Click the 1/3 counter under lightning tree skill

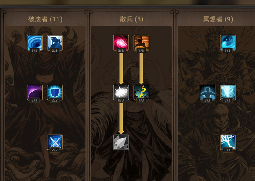[227, 150]
